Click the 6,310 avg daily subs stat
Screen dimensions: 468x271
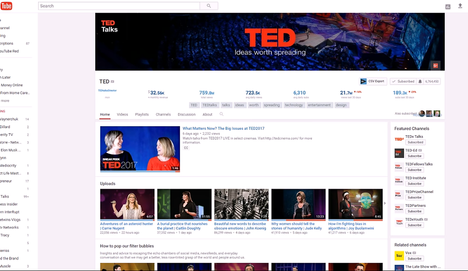299,95
